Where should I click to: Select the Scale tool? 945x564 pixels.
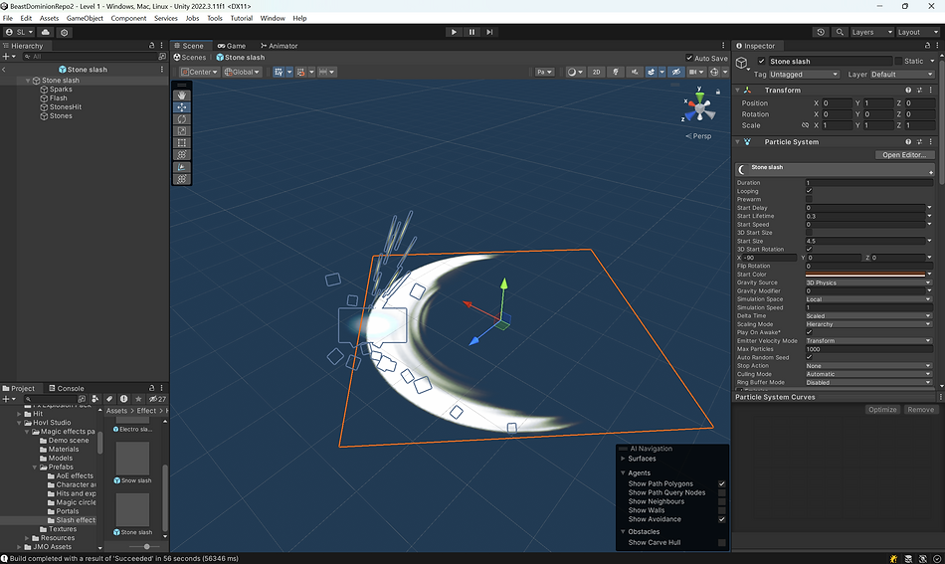[x=181, y=130]
